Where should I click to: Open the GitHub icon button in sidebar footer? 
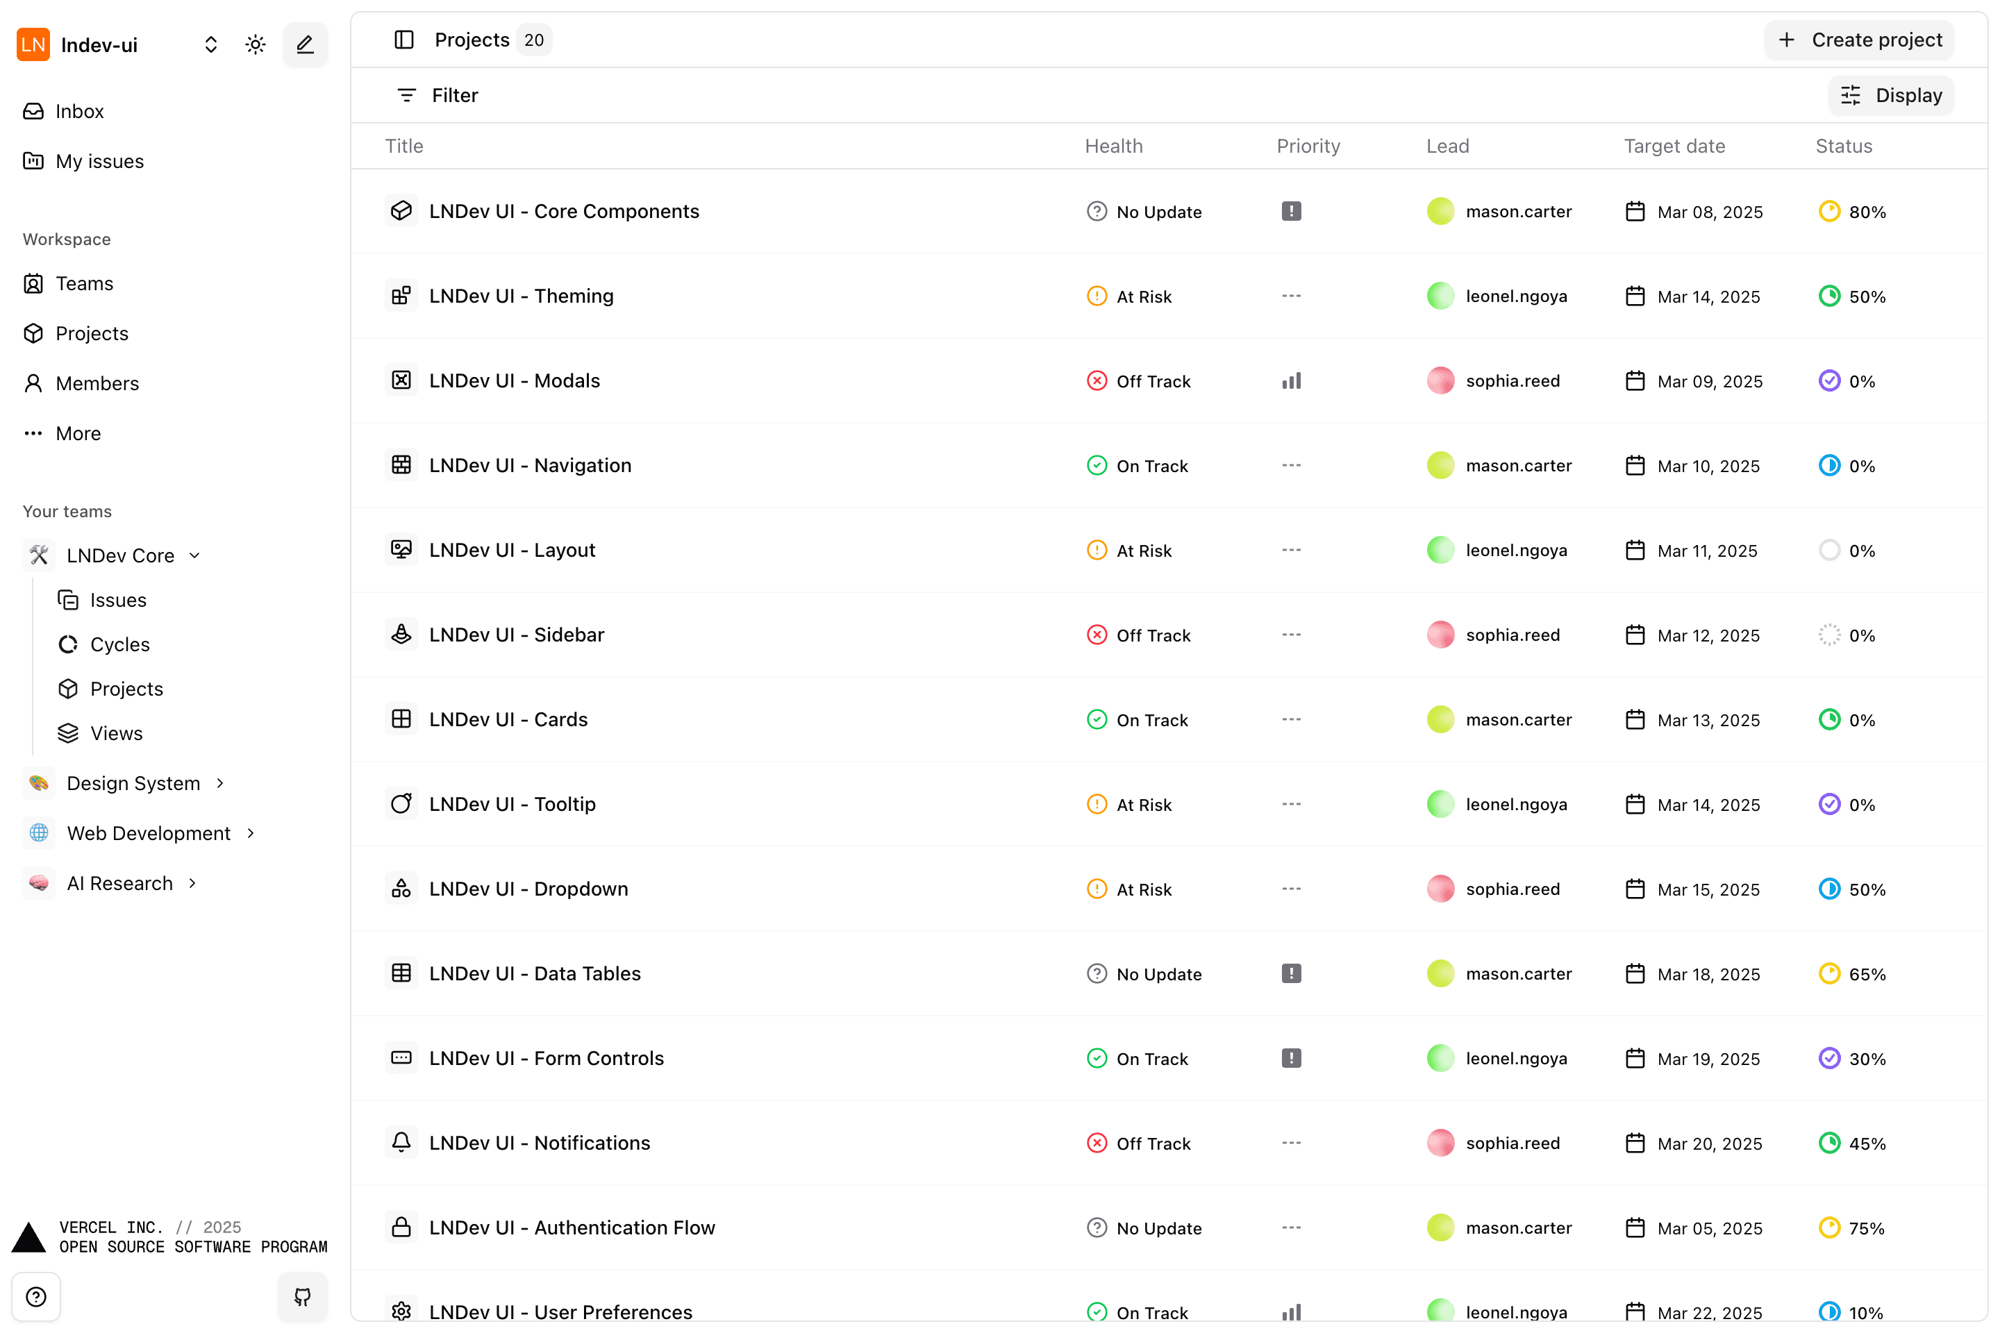point(302,1296)
